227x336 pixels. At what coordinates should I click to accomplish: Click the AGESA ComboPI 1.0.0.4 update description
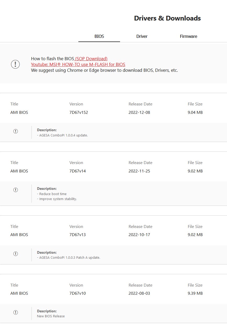[x=63, y=135]
